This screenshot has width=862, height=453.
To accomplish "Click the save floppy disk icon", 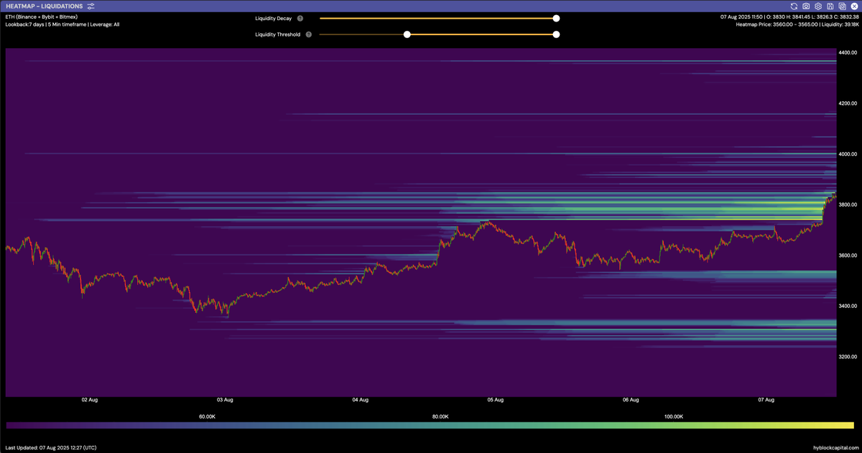I will [x=830, y=6].
